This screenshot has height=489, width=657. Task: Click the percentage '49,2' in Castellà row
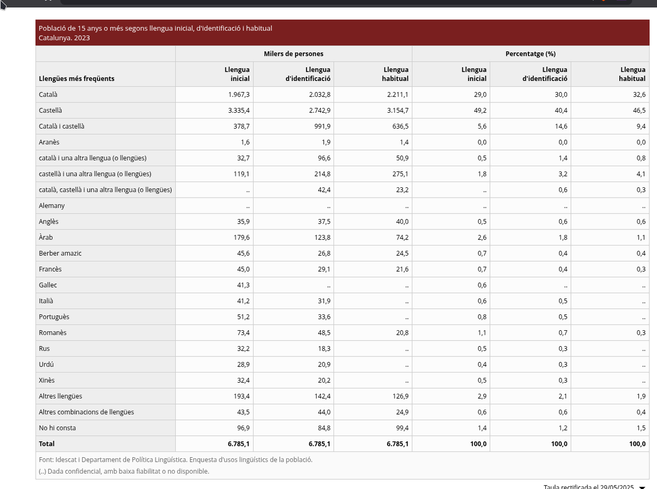point(481,111)
